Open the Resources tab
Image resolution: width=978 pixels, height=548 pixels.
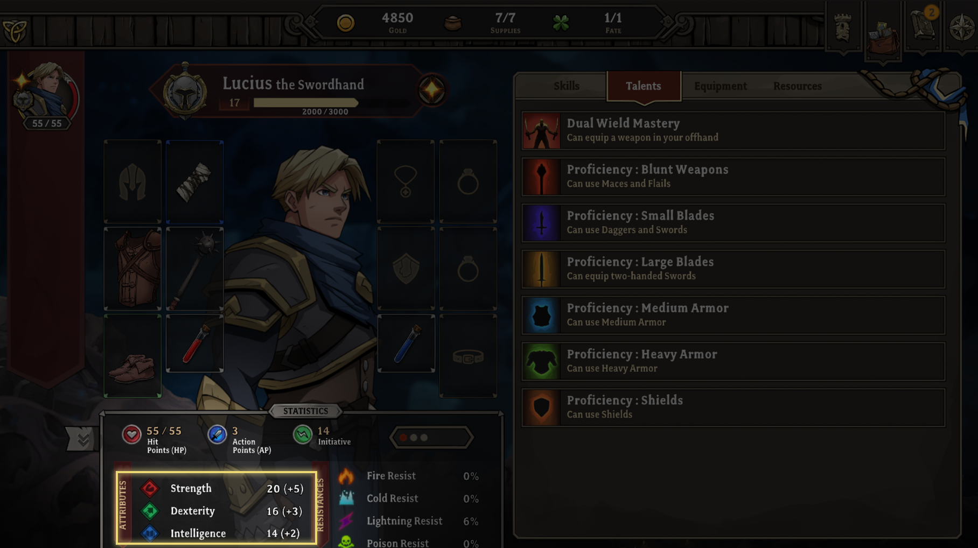[797, 86]
